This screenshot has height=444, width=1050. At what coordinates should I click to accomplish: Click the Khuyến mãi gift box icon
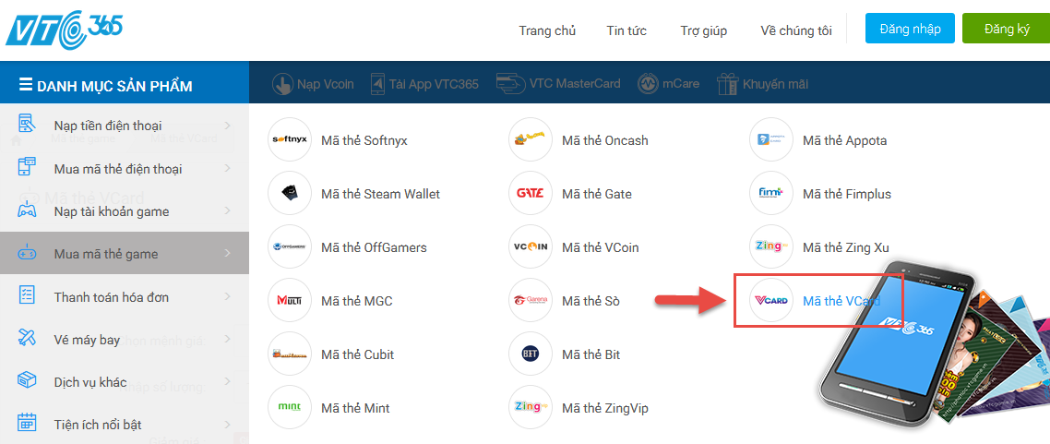click(x=727, y=84)
